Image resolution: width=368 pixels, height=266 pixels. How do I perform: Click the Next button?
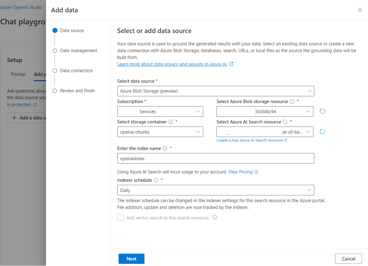(x=132, y=259)
